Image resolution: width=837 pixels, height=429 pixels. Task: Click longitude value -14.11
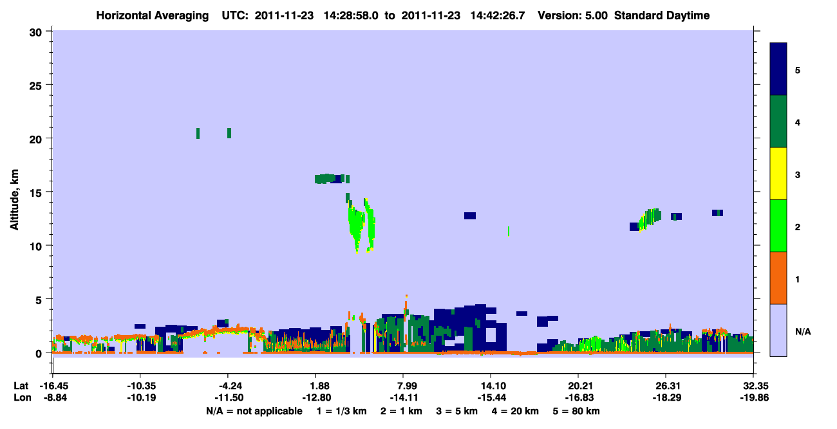[x=403, y=397]
